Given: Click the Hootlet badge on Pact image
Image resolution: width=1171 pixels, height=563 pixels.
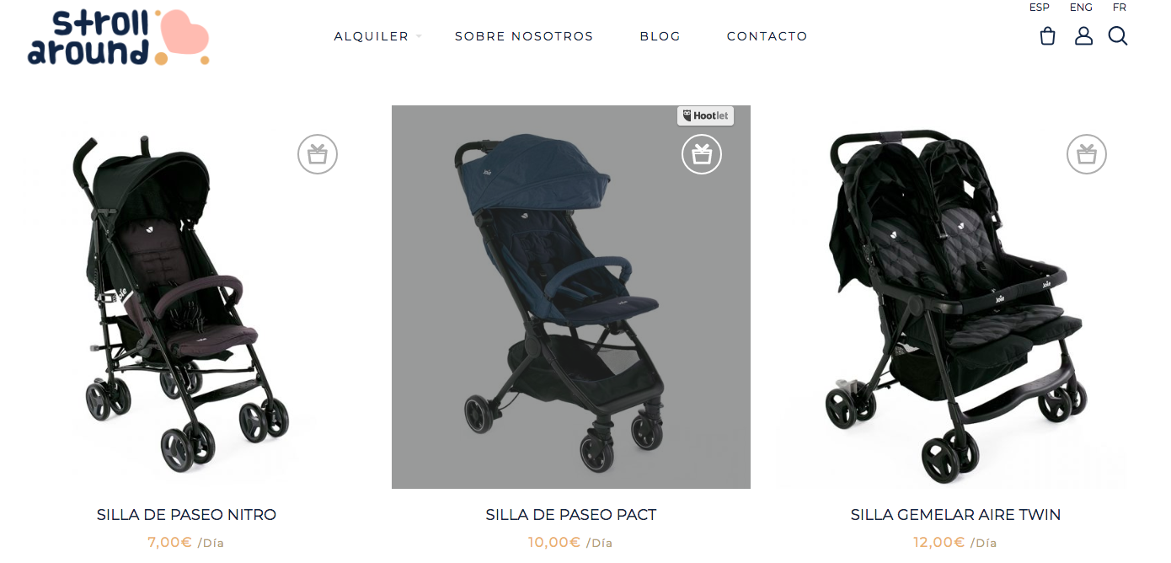Looking at the screenshot, I should (705, 116).
